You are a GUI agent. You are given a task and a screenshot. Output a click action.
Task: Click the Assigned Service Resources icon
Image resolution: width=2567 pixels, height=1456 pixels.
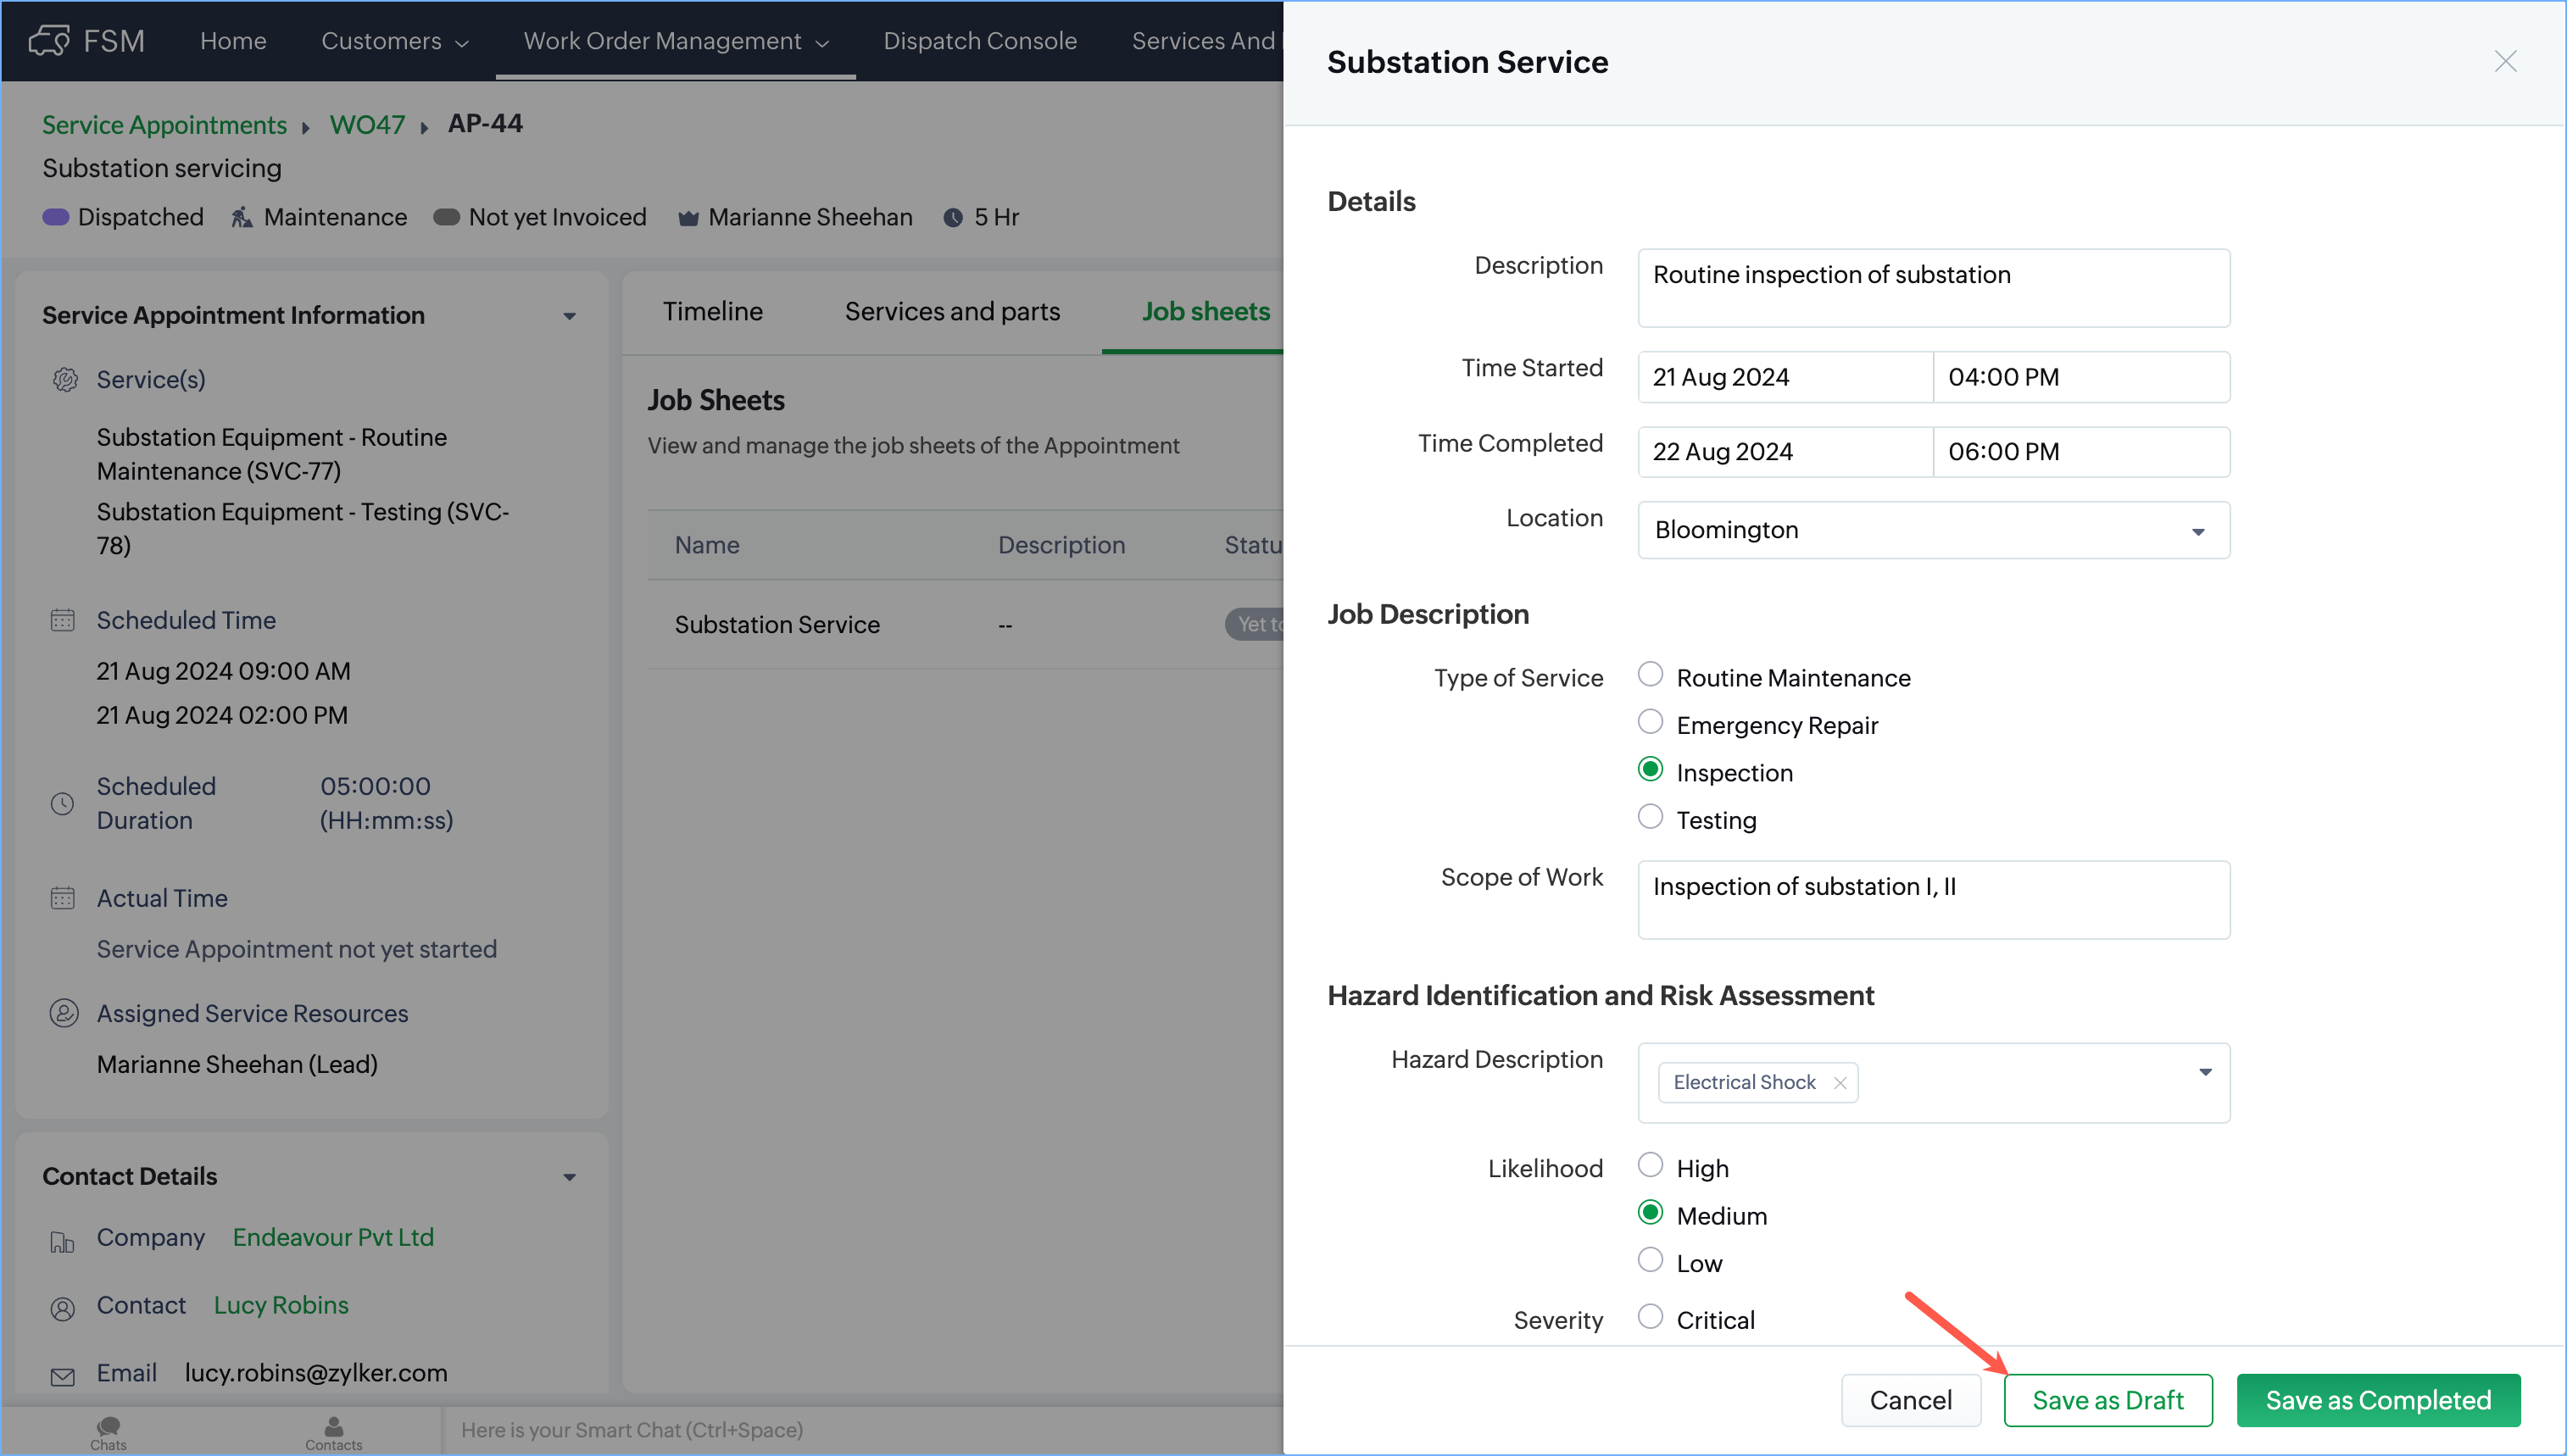pyautogui.click(x=63, y=1013)
